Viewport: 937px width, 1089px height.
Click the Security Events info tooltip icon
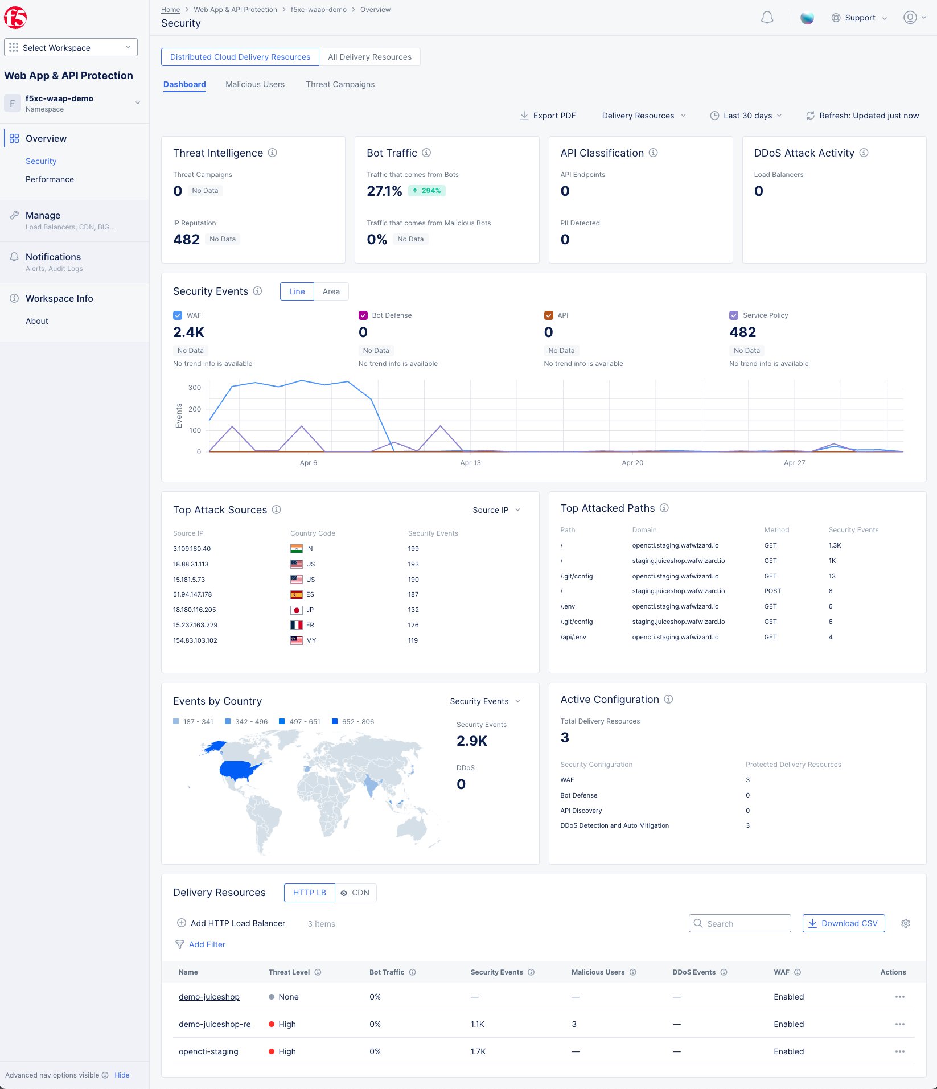tap(257, 291)
